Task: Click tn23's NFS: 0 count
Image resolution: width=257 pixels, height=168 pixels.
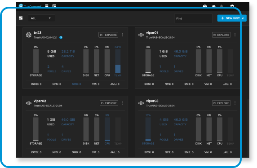Action: tap(57, 84)
